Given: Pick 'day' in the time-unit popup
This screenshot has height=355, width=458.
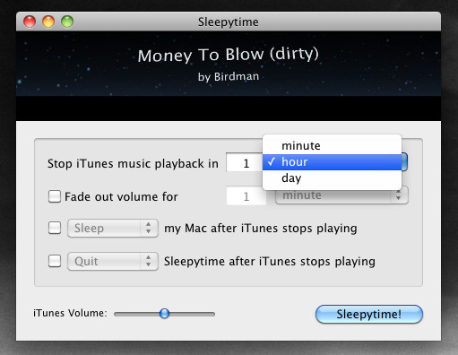Looking at the screenshot, I should tap(332, 178).
